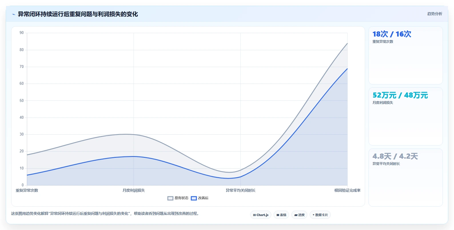Click the y-axis value 90
Screen dimensions: 454x230
pyautogui.click(x=22, y=33)
